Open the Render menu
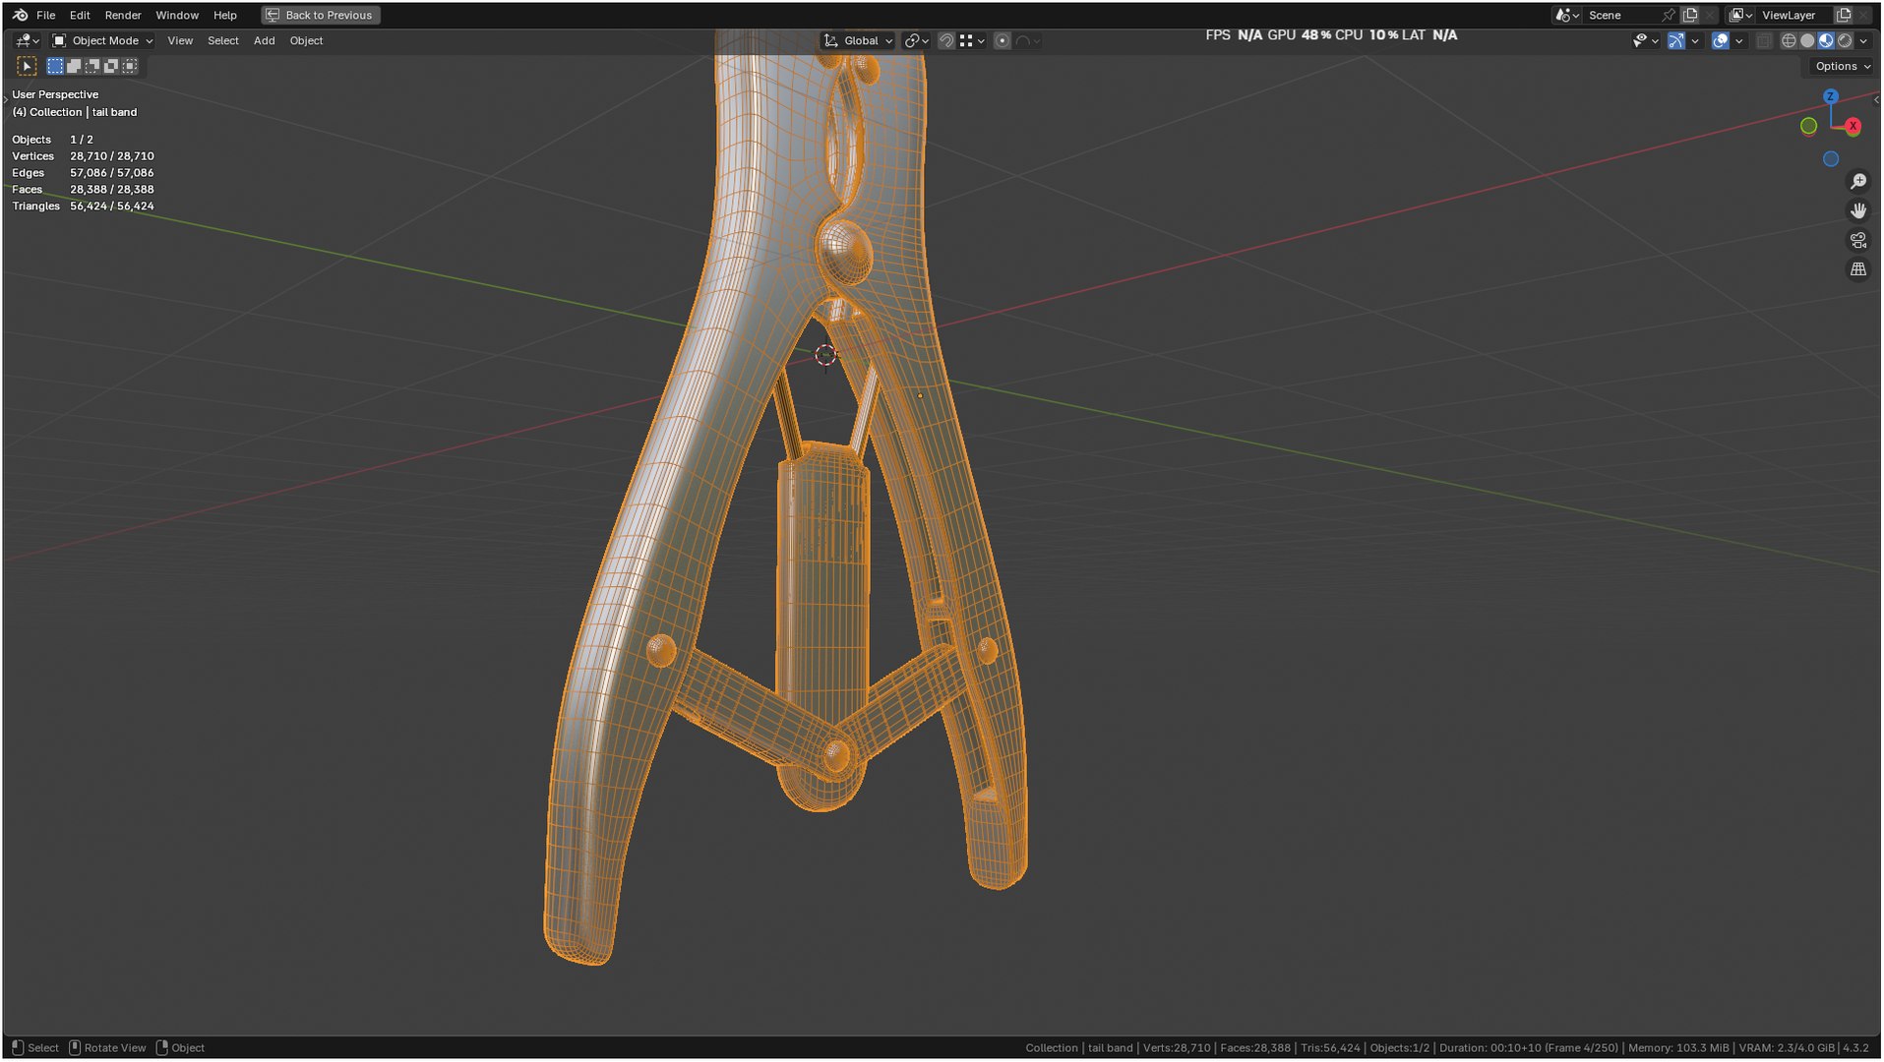 coord(123,15)
